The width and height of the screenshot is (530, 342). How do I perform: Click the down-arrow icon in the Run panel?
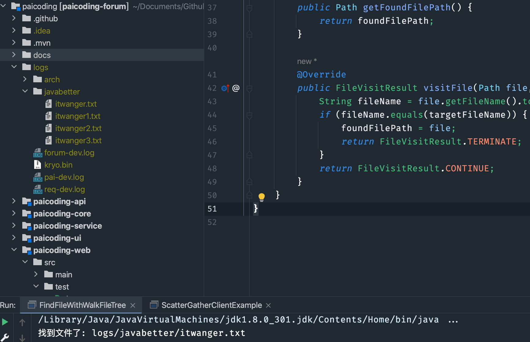[22, 337]
